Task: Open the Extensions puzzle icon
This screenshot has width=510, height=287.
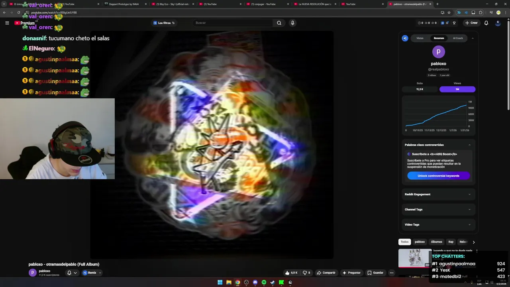Action: [481, 12]
